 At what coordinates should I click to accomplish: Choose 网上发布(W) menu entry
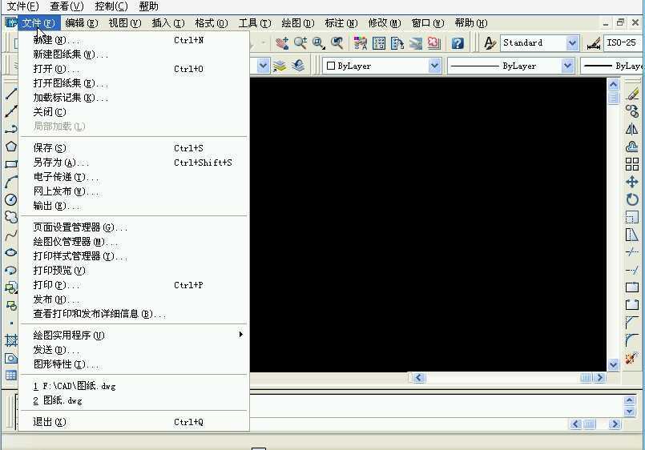click(134, 191)
